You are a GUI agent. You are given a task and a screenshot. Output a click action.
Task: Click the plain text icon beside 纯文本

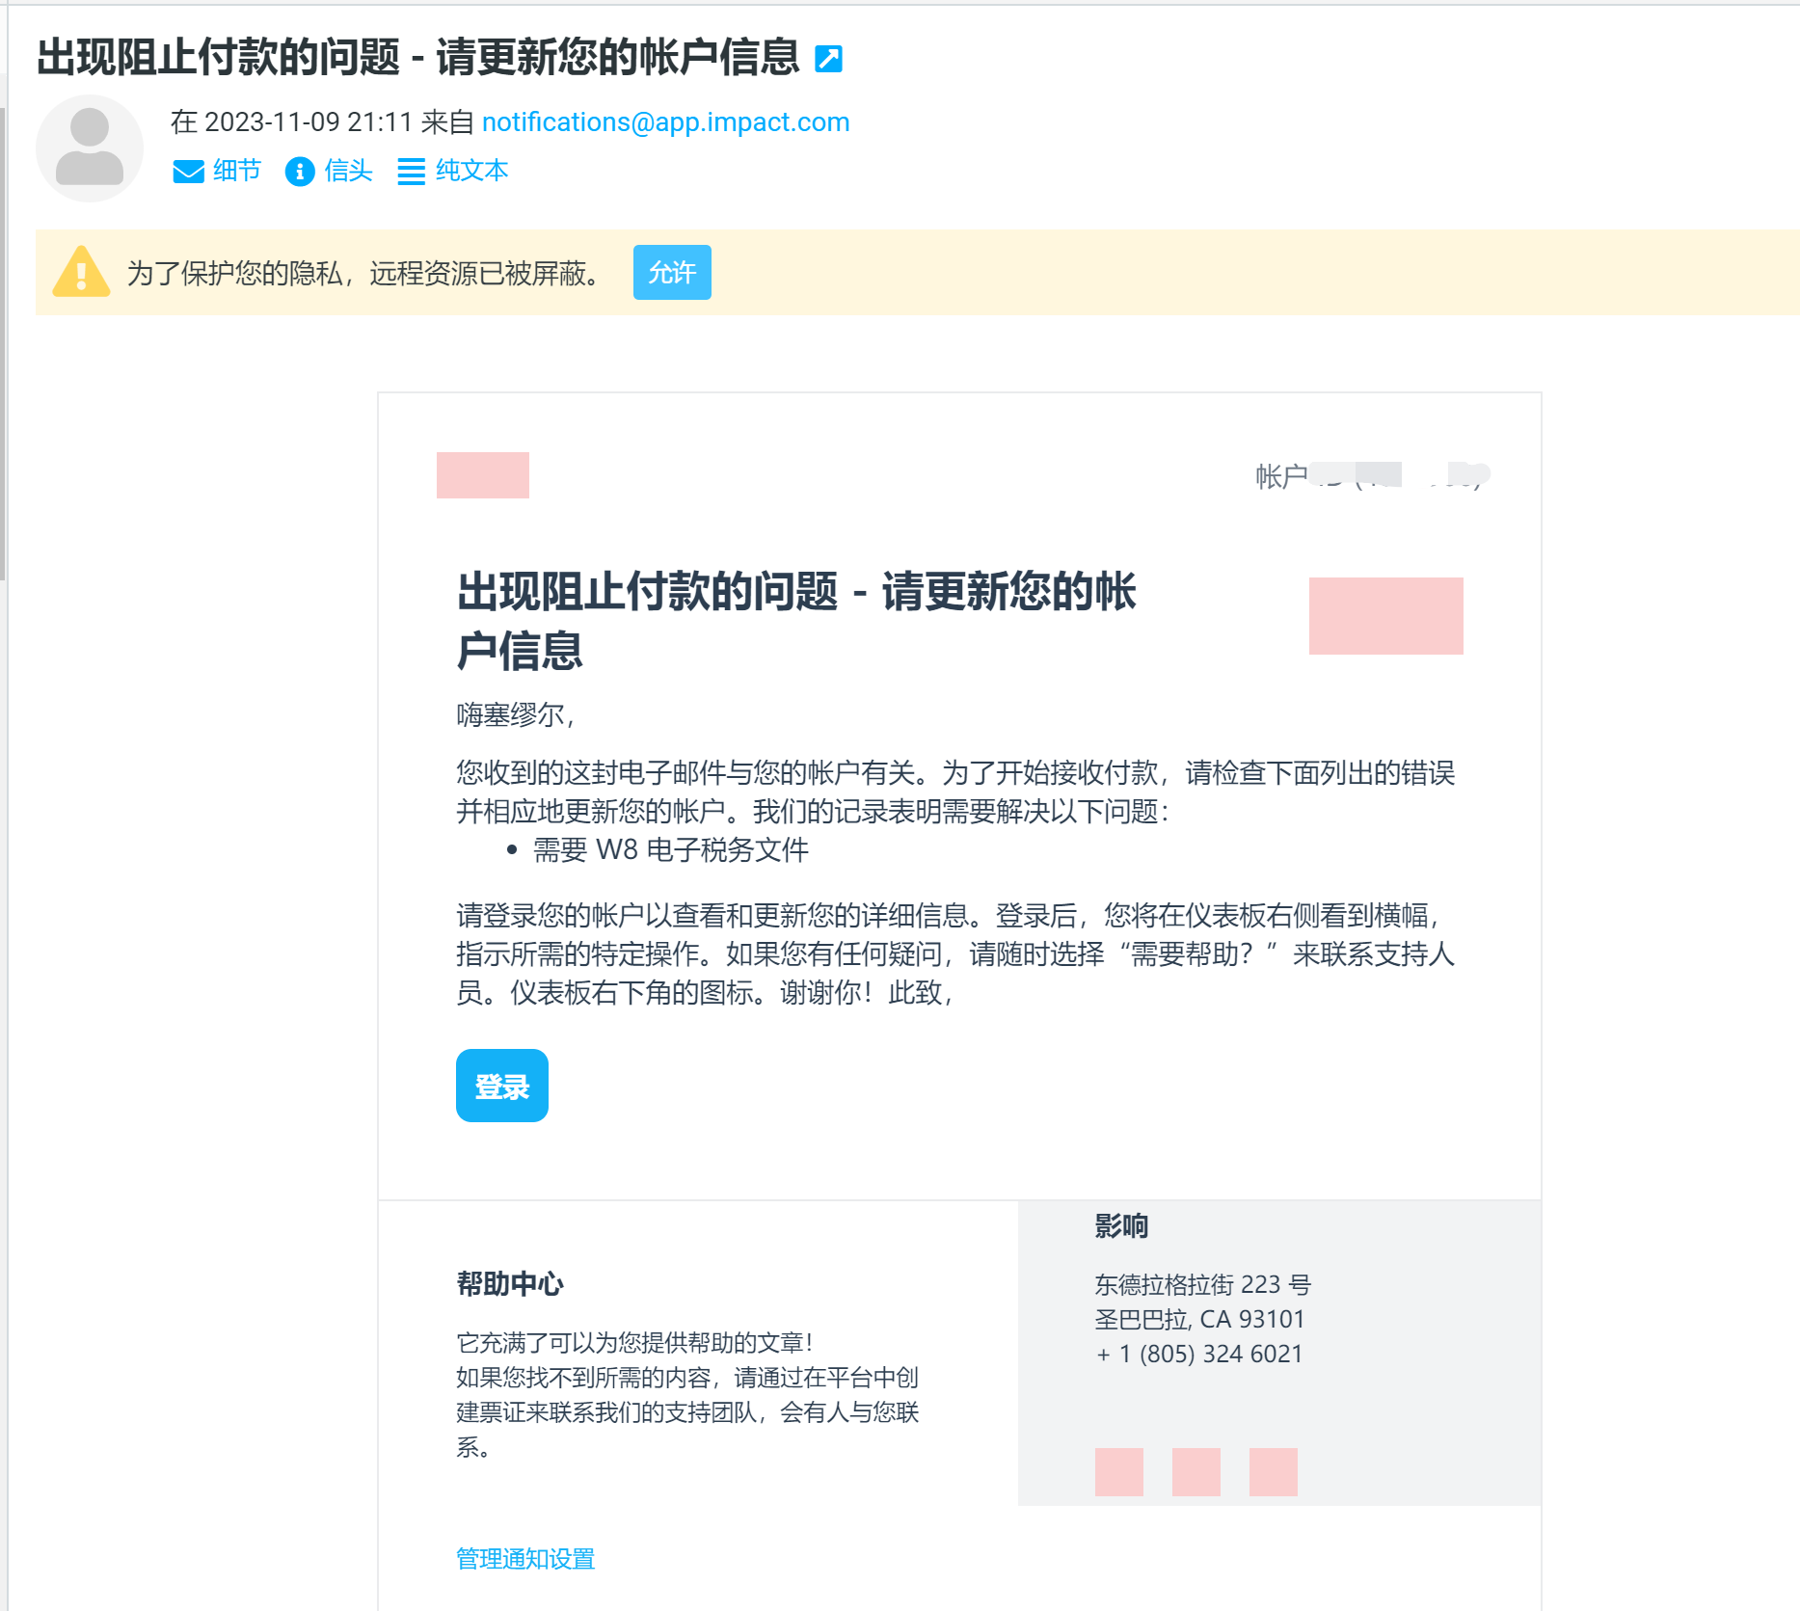412,171
